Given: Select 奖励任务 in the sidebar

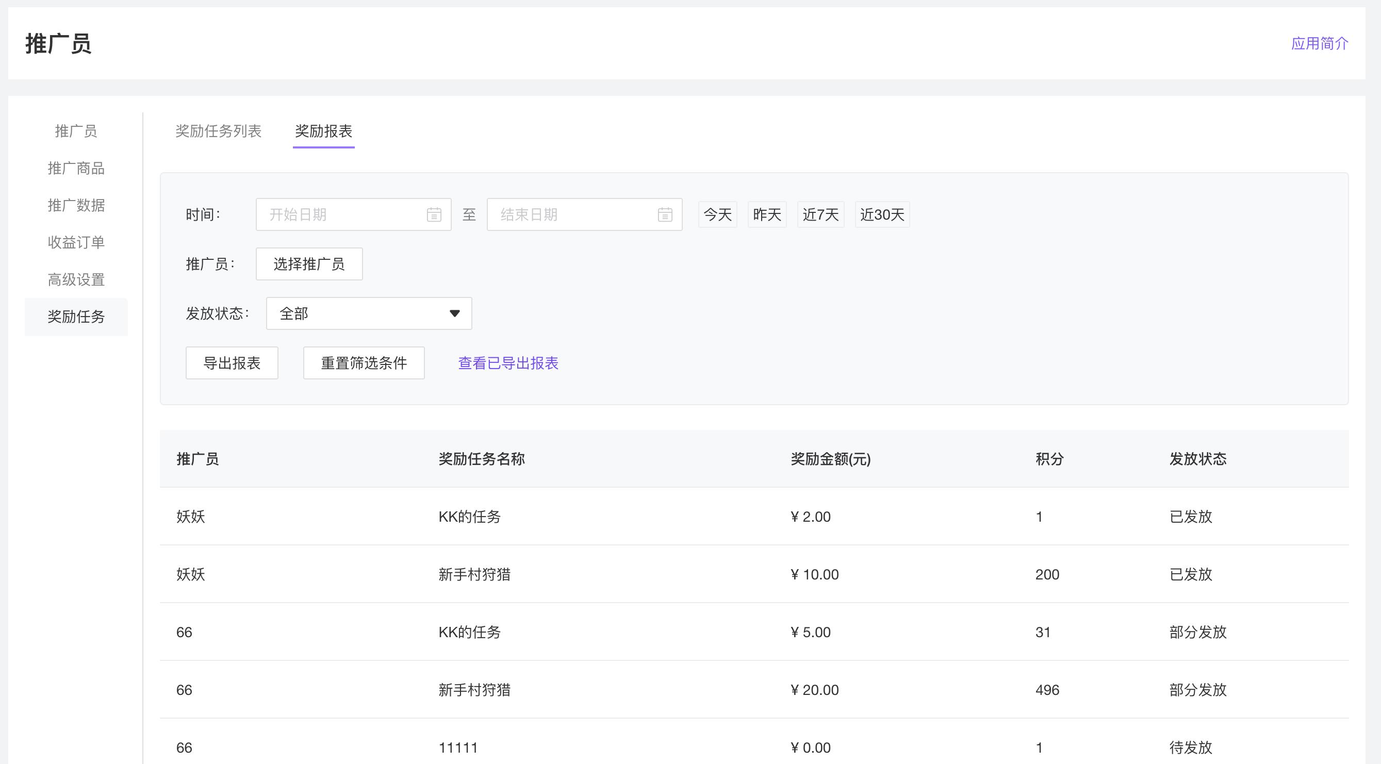Looking at the screenshot, I should point(76,317).
